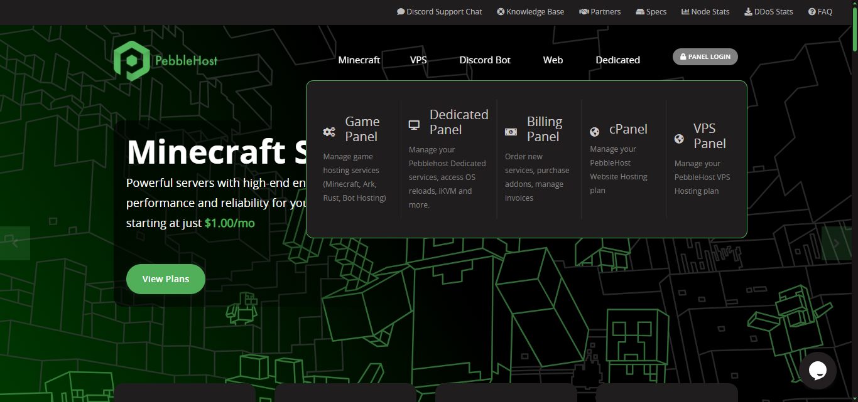Click 'Order new services, purchase addons' description
Screen dimensions: 858x402
pos(537,177)
